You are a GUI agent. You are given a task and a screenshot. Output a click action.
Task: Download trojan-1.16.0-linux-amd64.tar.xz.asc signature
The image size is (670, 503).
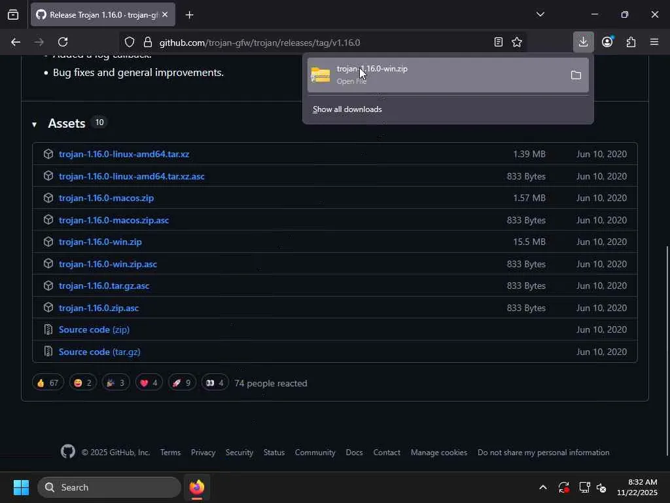(x=132, y=176)
